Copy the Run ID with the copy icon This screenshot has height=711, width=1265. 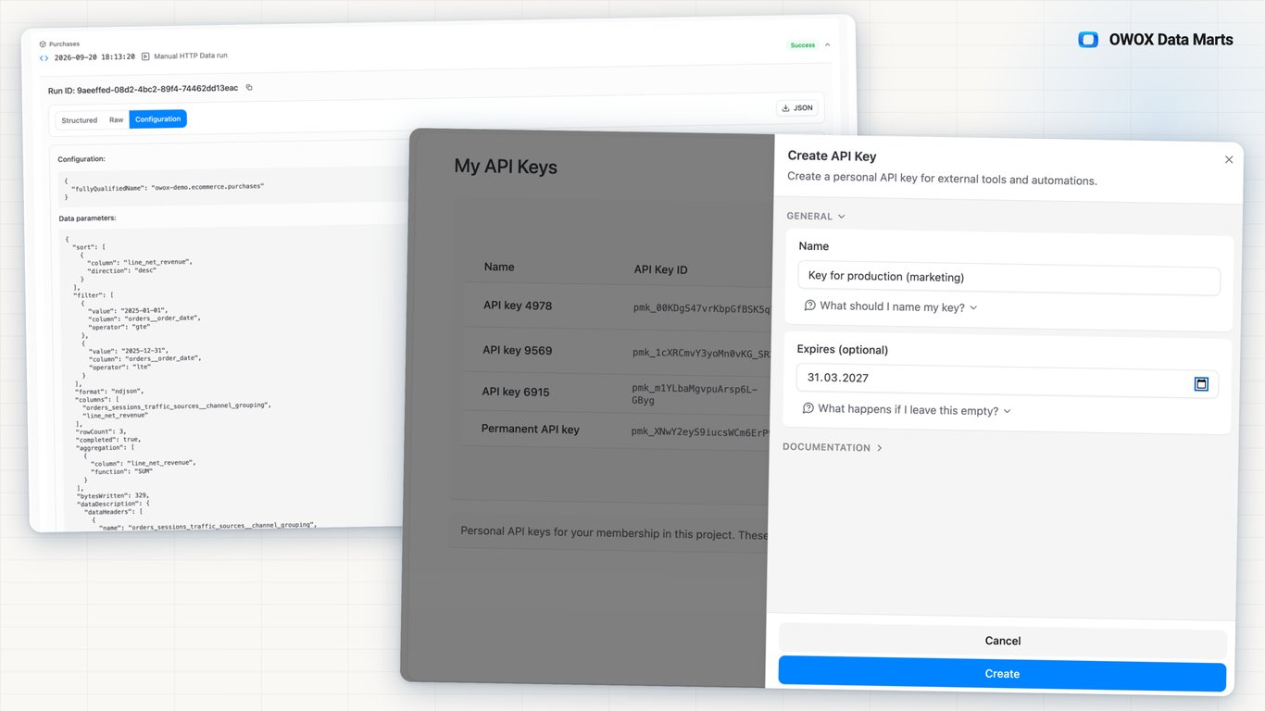pos(248,88)
